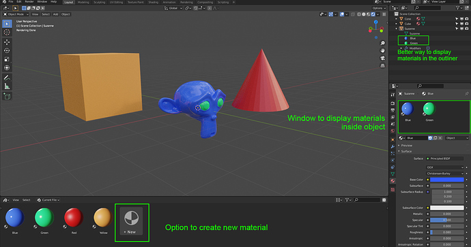Open the Object link dropdown in material panel

pyautogui.click(x=457, y=138)
